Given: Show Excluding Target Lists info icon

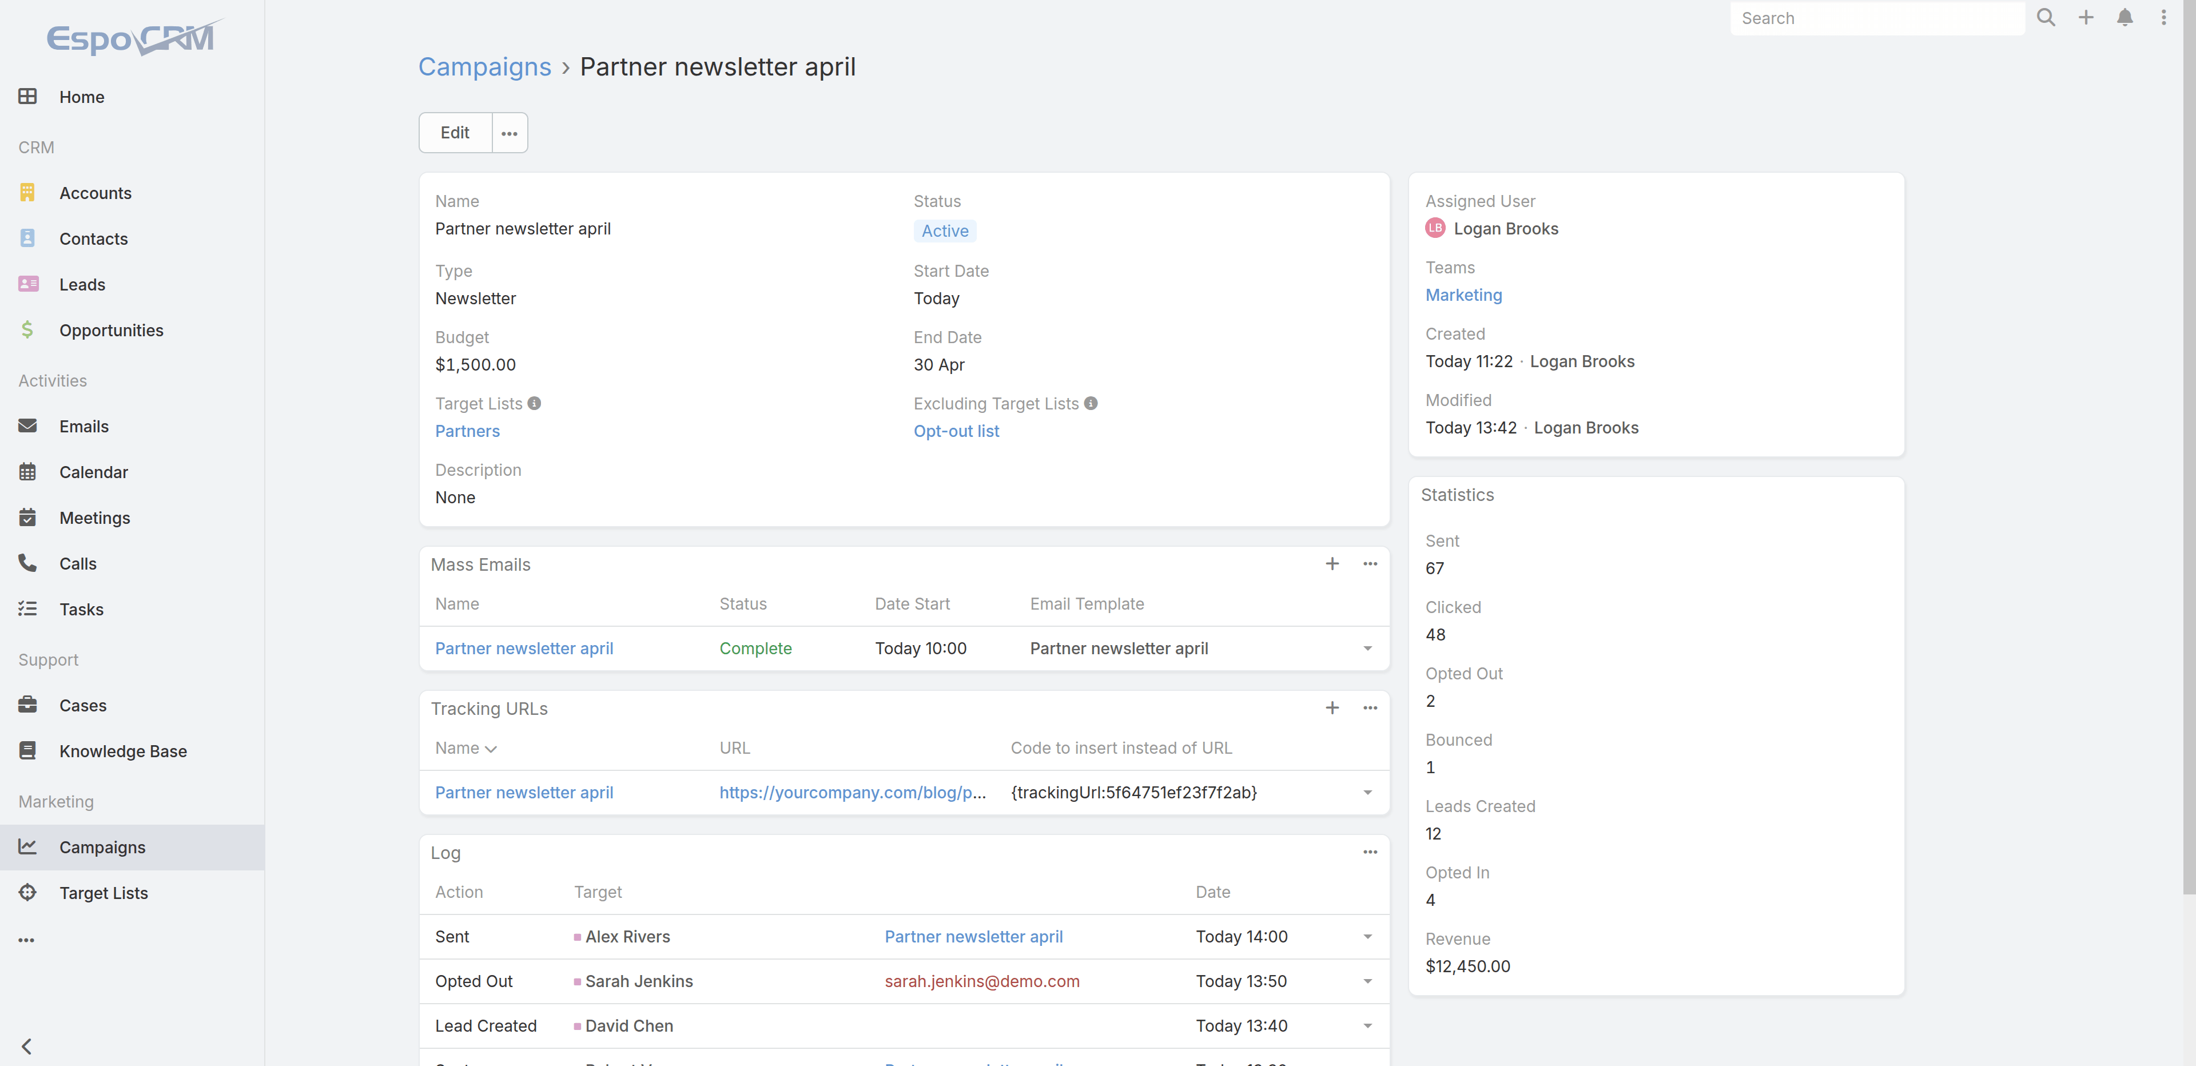Looking at the screenshot, I should (x=1091, y=403).
